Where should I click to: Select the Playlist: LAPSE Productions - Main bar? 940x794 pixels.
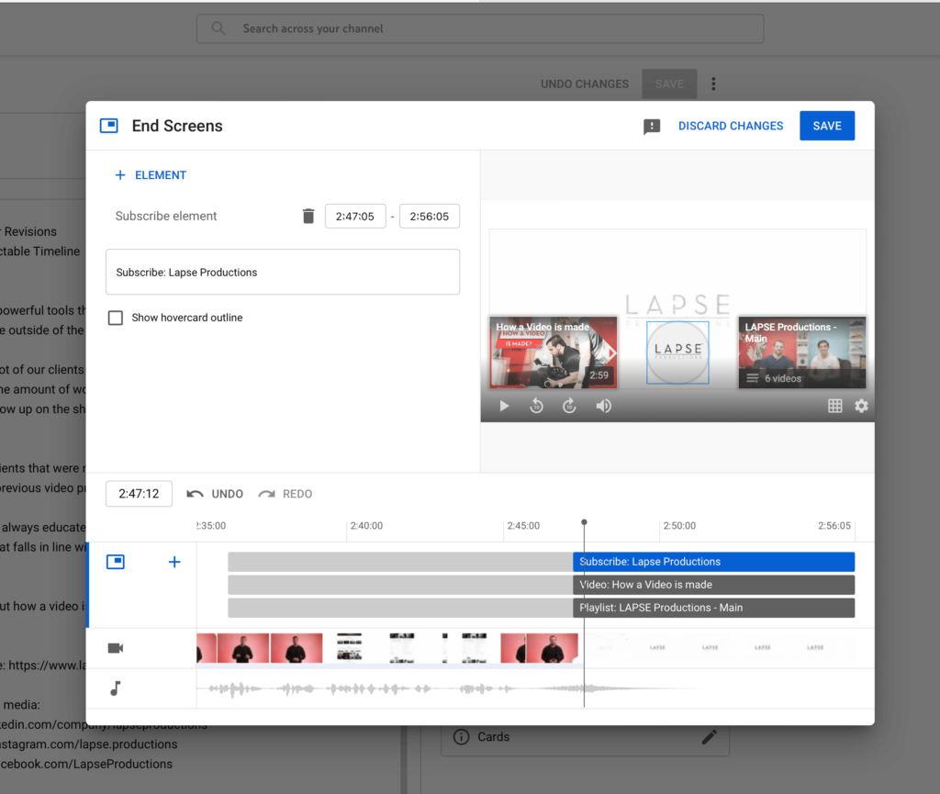point(713,608)
